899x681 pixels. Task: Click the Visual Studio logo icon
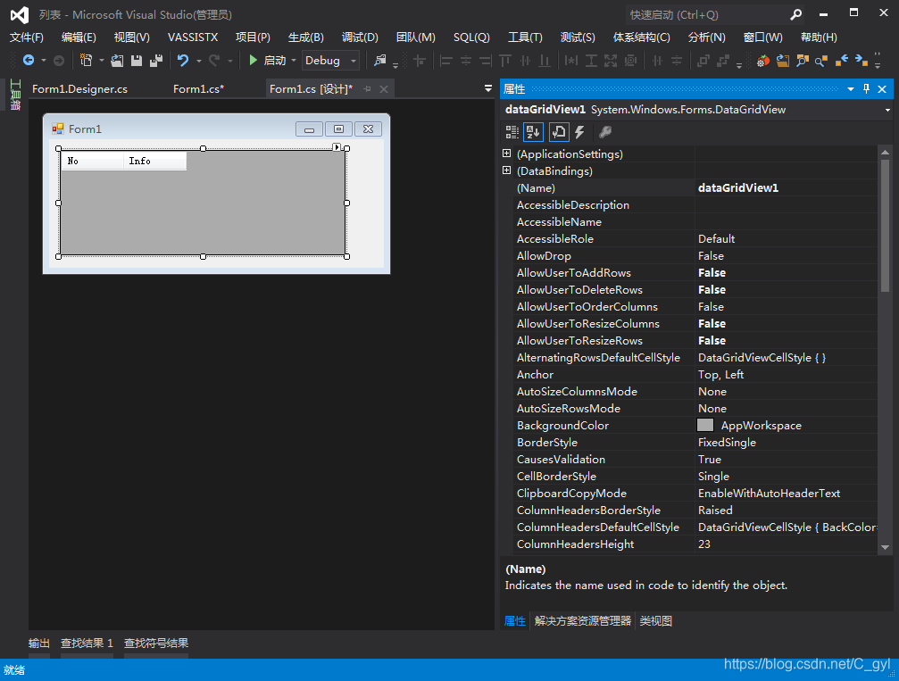20,15
